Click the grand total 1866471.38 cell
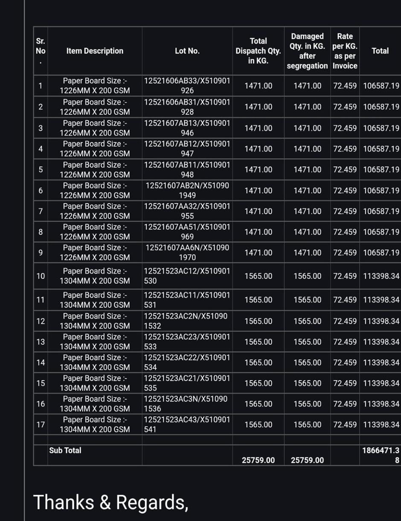The width and height of the screenshot is (401, 521). [381, 455]
